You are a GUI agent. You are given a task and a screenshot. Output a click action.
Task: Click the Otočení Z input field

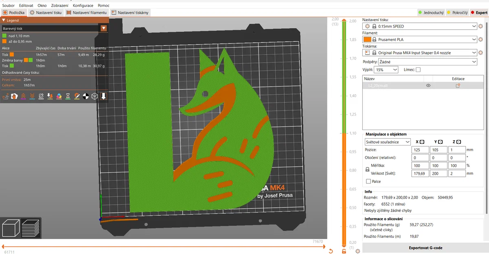click(457, 158)
